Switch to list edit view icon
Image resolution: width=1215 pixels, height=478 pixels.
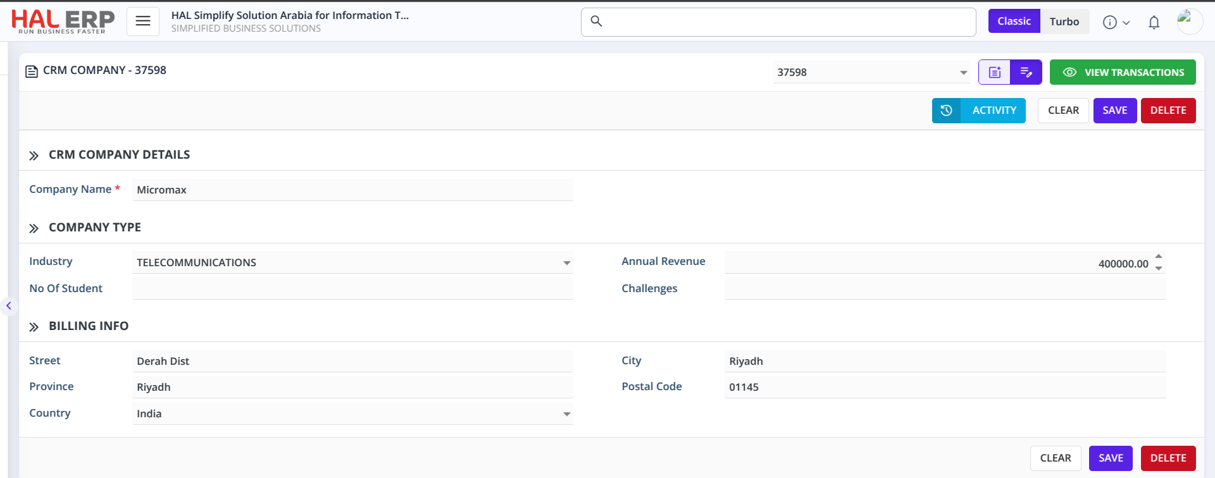pyautogui.click(x=1026, y=73)
